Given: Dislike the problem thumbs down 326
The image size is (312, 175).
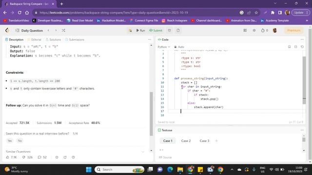Looking at the screenshot, I should pyautogui.click(x=27, y=157).
